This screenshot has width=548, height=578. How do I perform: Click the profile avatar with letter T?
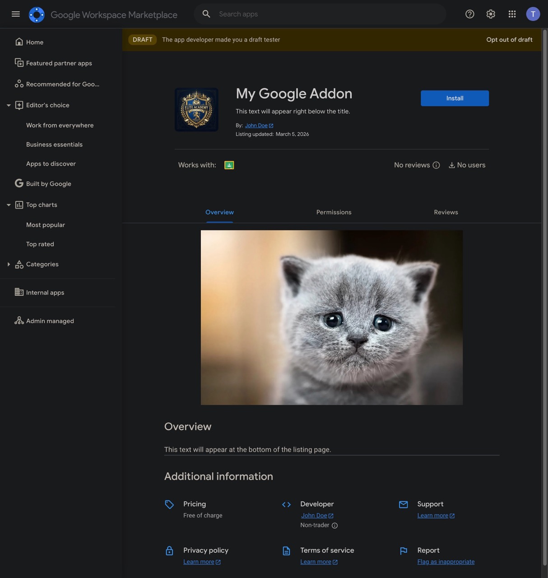click(x=533, y=14)
